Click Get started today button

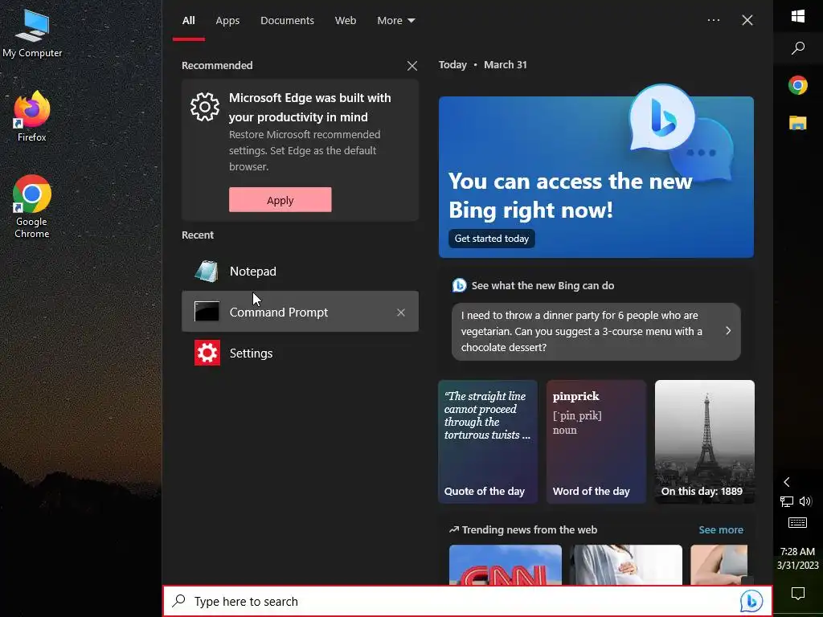[492, 239]
